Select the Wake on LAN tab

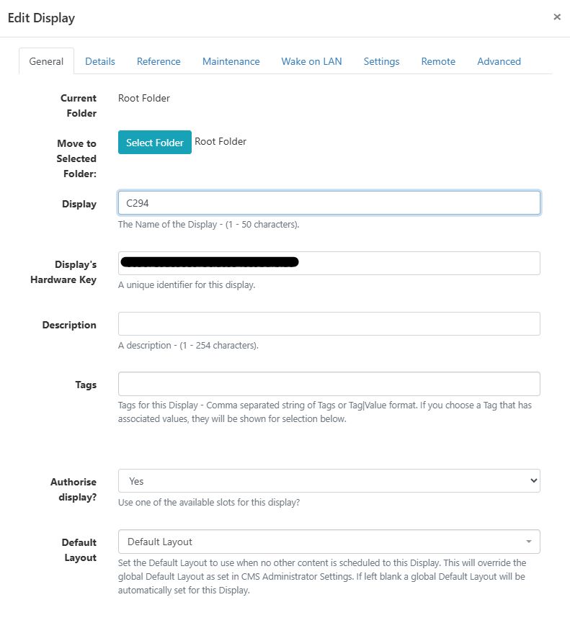[311, 62]
